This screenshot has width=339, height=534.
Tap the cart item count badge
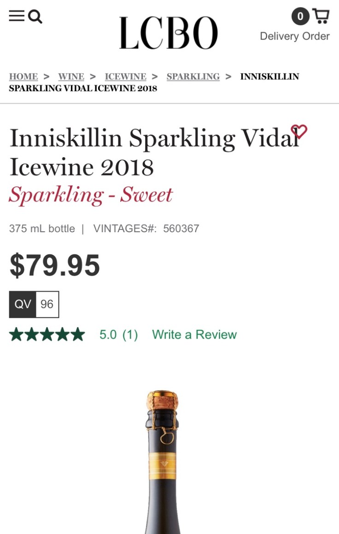click(300, 17)
